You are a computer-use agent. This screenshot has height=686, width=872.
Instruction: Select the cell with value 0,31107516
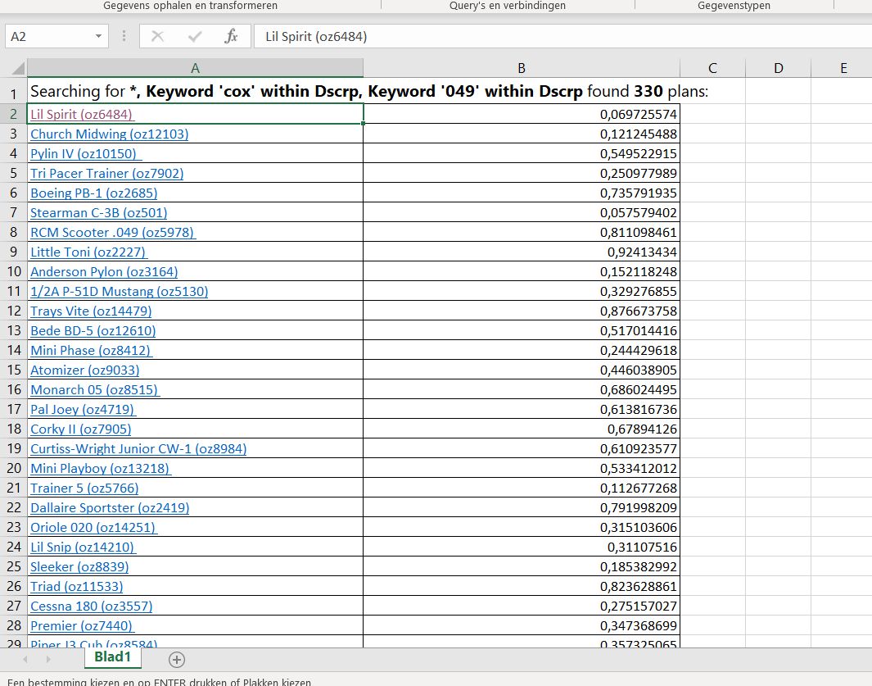pyautogui.click(x=522, y=547)
